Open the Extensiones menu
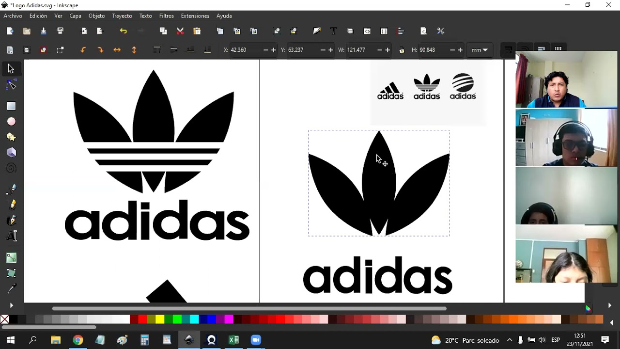Viewport: 620px width, 349px height. coord(195,16)
